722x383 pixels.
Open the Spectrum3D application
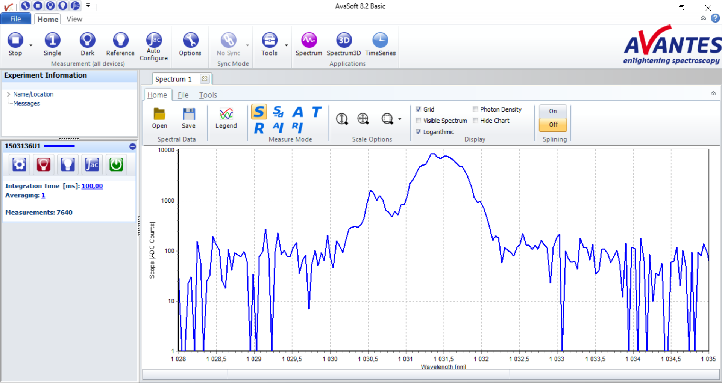pyautogui.click(x=343, y=41)
